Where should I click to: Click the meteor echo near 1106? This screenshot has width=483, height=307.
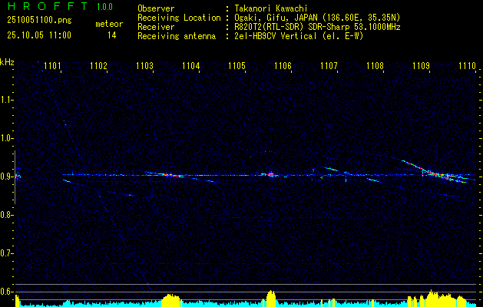pyautogui.click(x=270, y=174)
